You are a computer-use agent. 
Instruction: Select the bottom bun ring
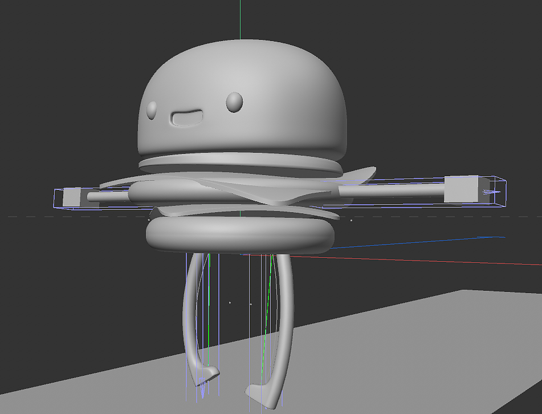tap(240, 235)
